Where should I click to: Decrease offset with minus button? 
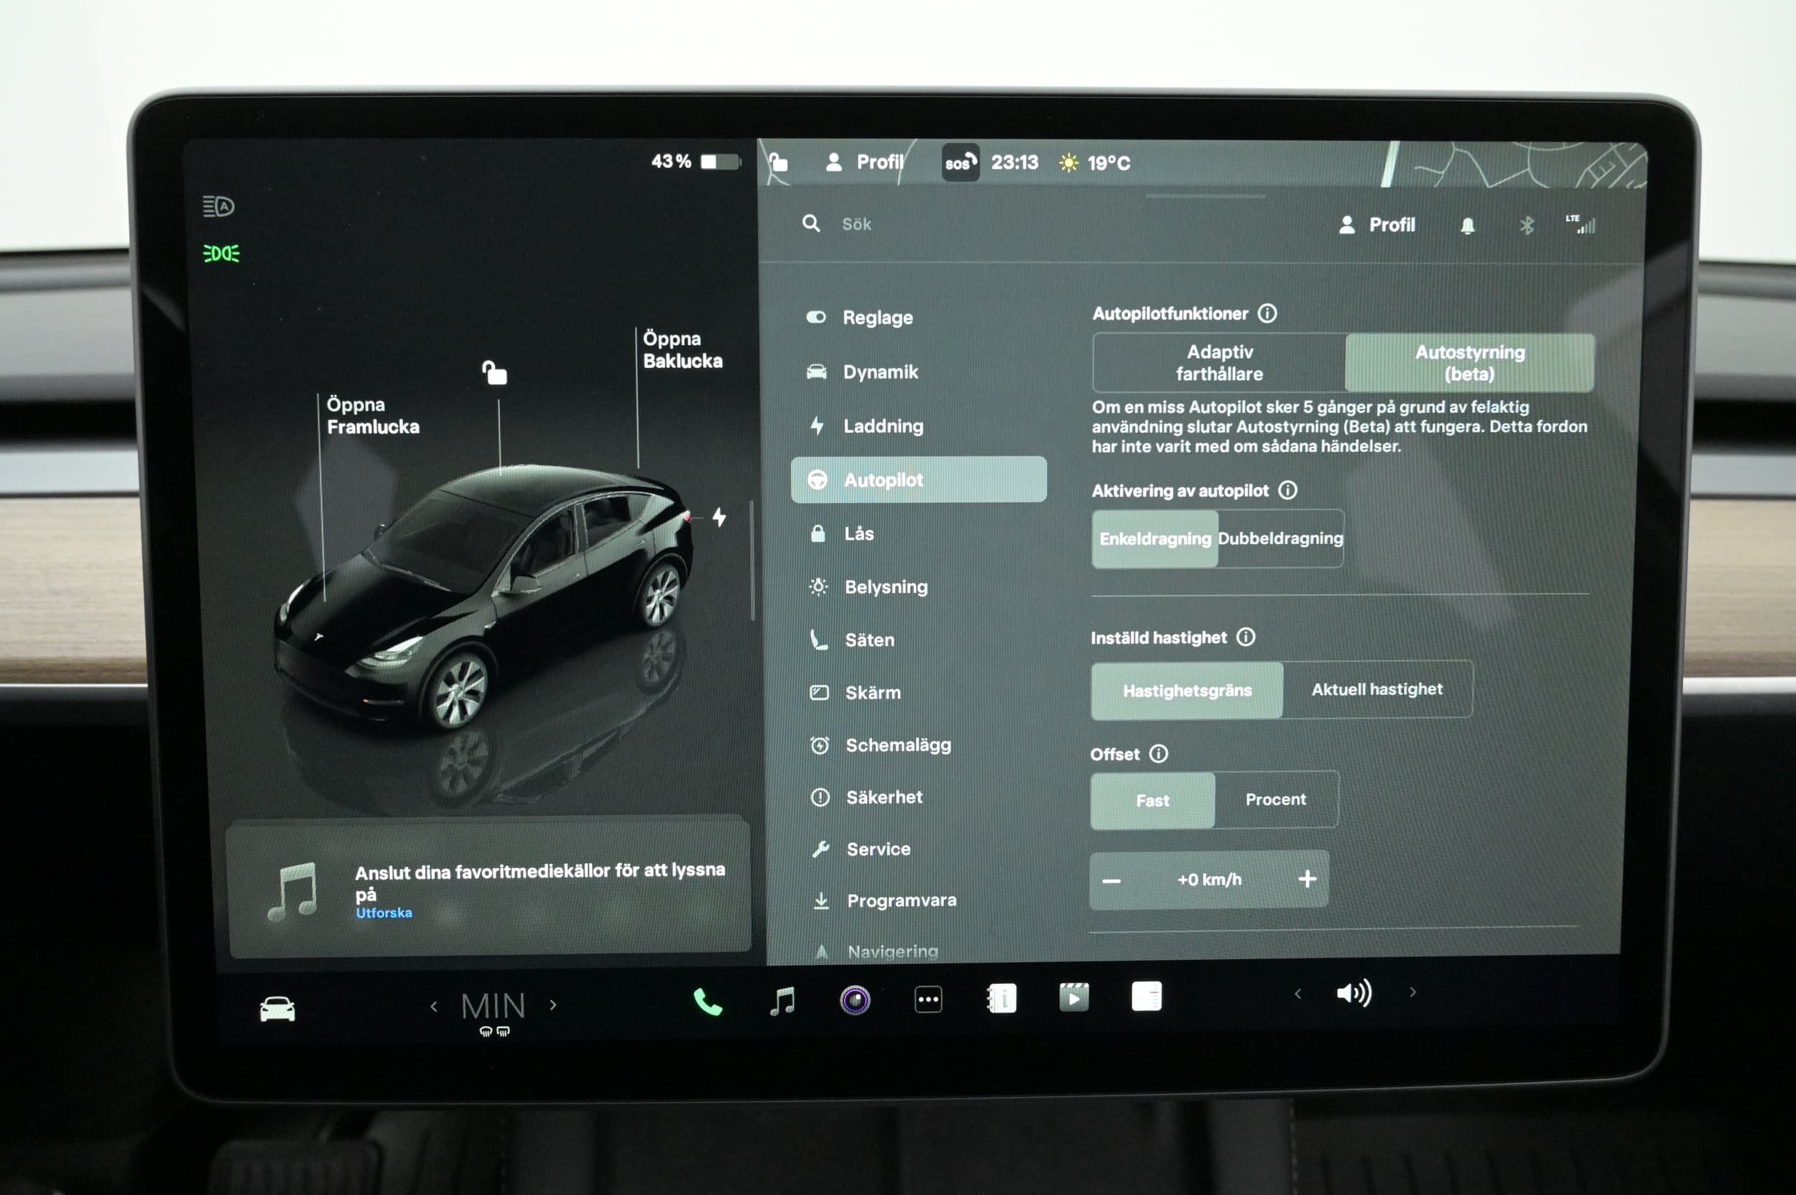[1111, 881]
